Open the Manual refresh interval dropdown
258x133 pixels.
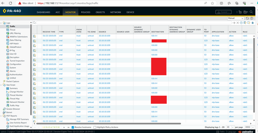point(236,18)
